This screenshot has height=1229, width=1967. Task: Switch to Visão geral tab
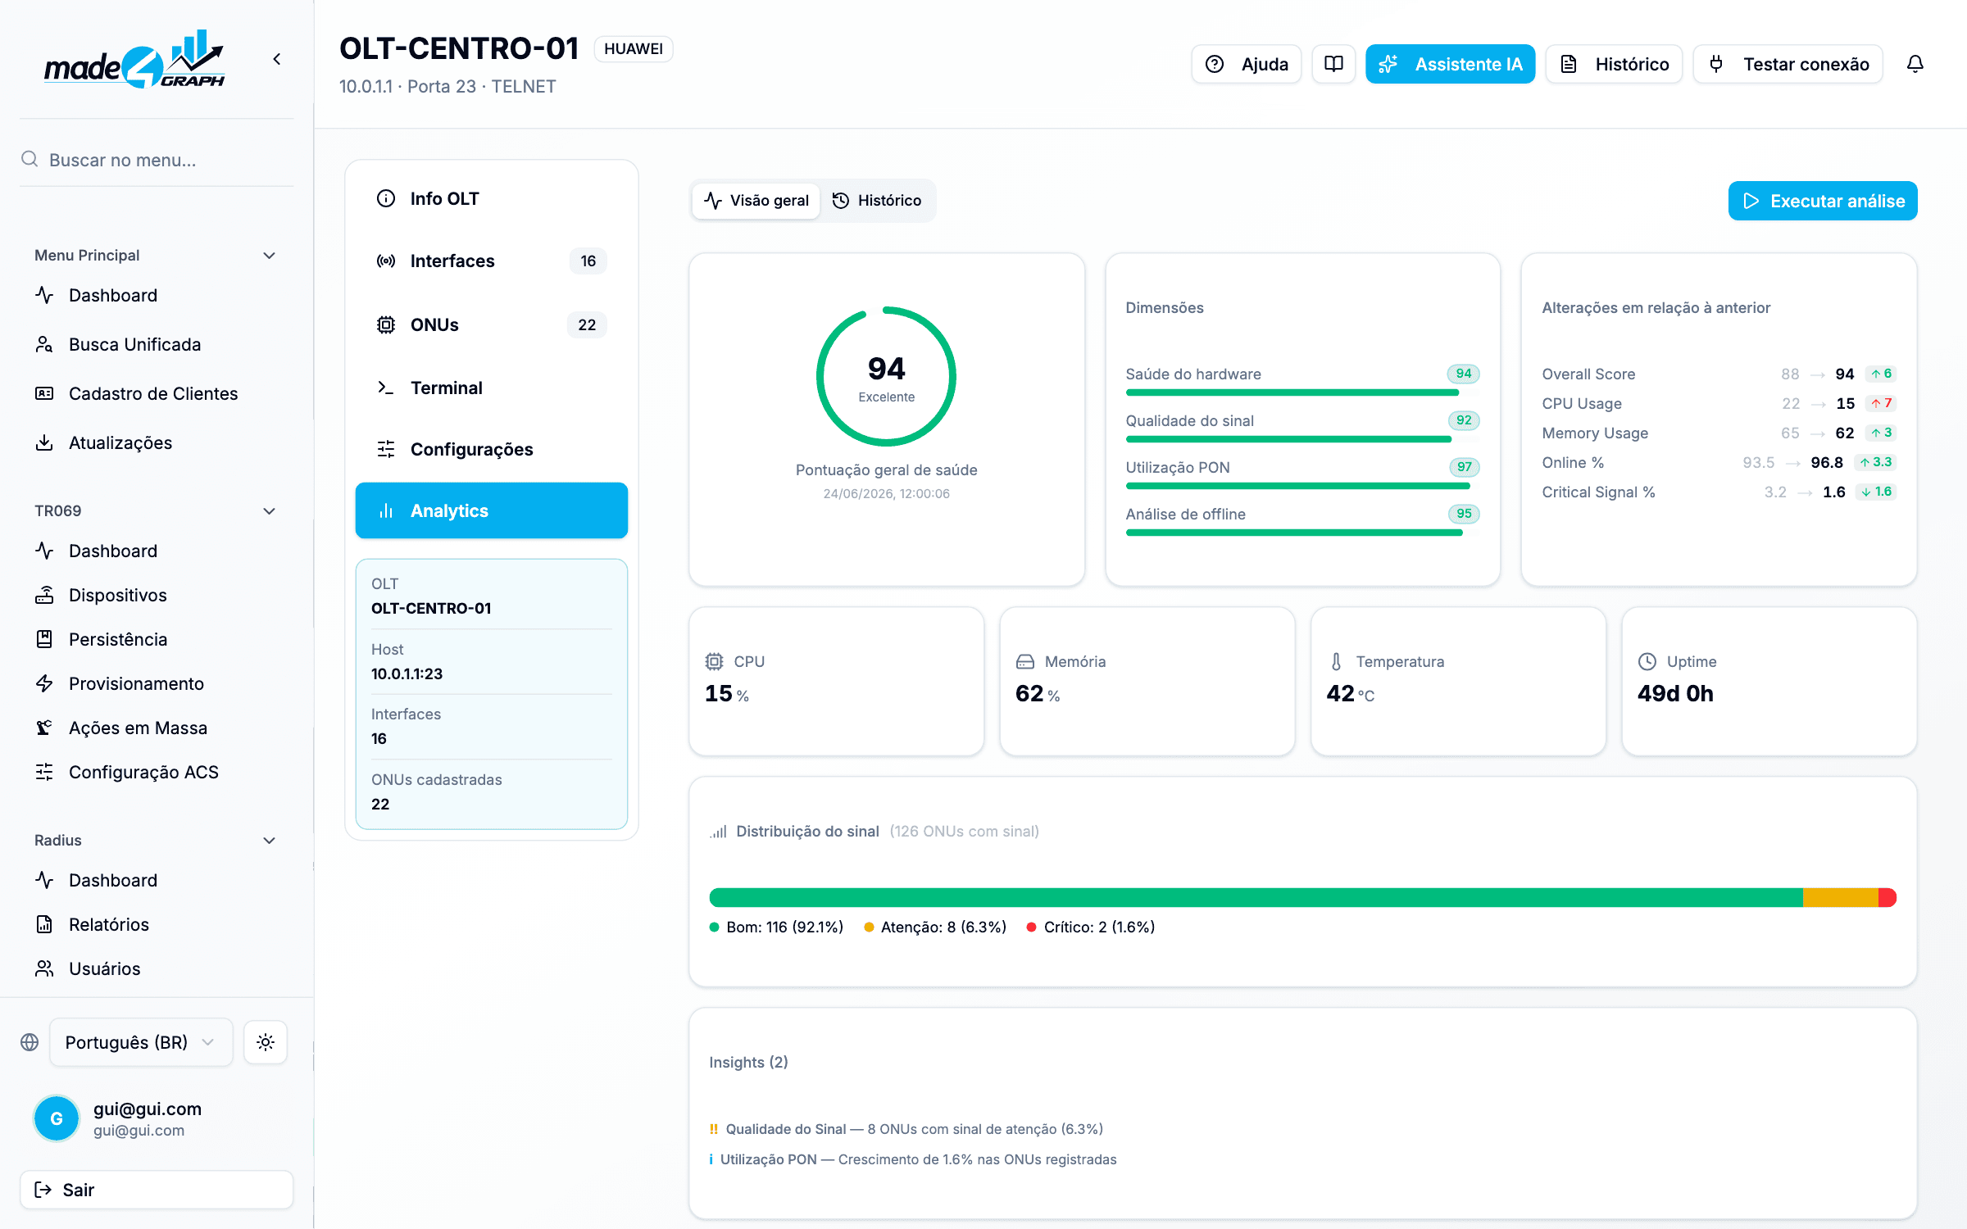point(756,201)
